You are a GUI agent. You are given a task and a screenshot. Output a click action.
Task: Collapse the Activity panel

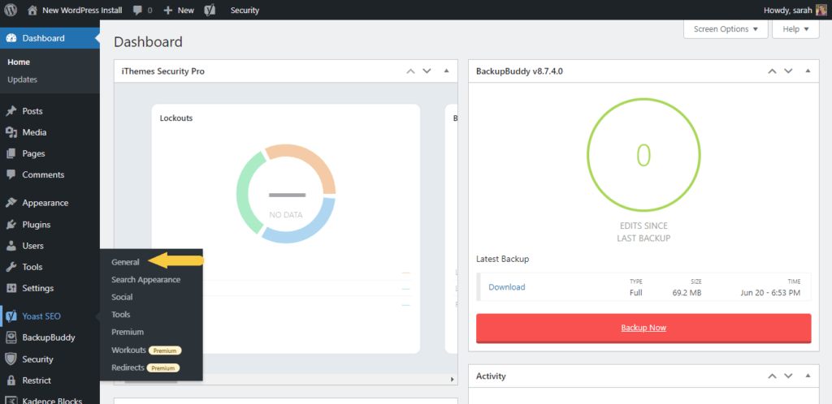tap(808, 376)
